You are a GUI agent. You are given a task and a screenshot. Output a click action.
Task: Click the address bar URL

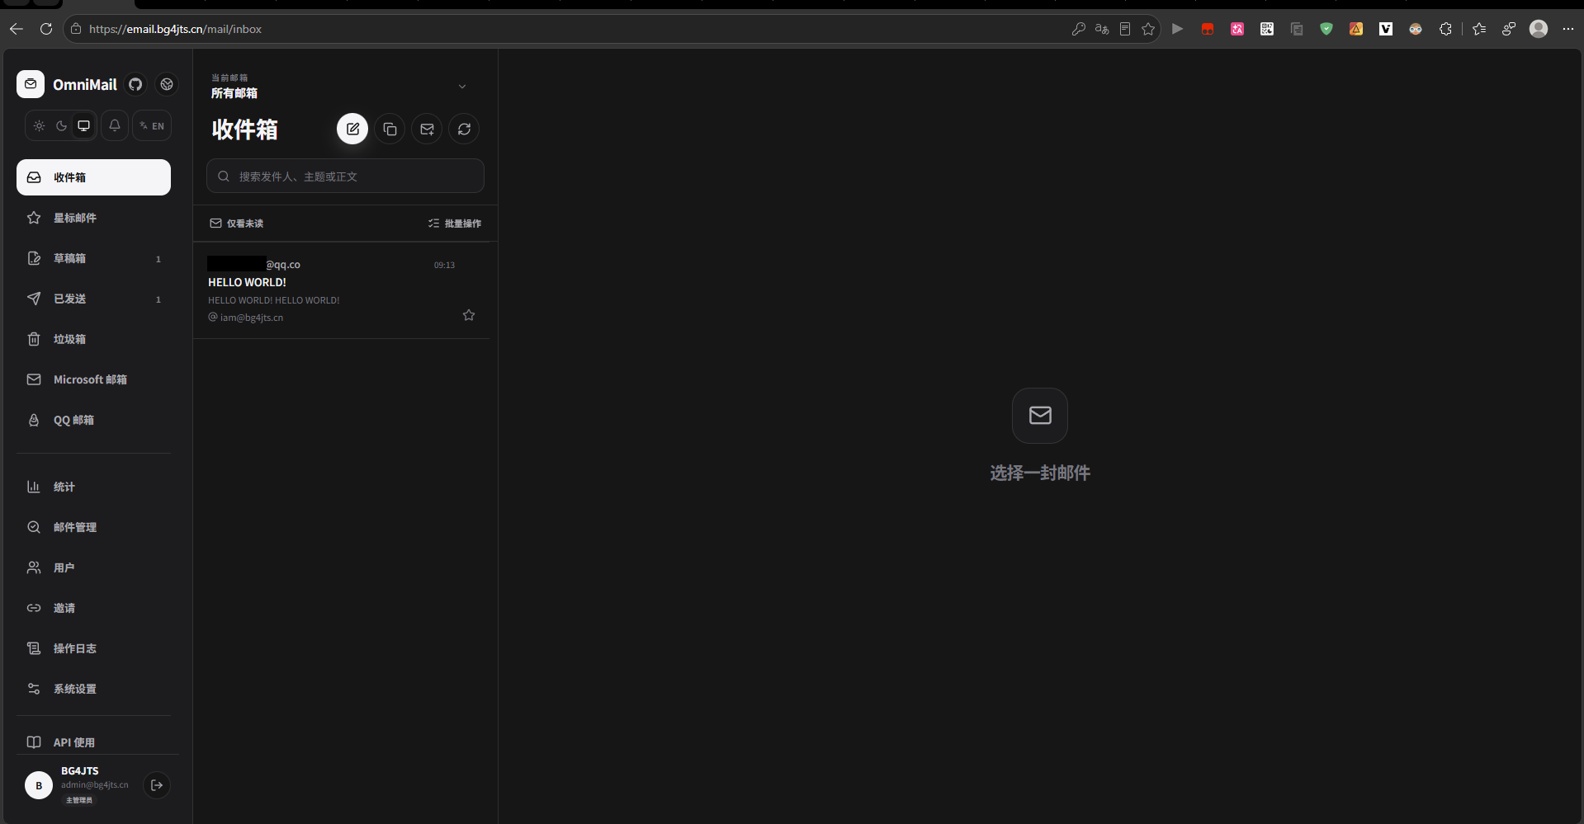click(175, 29)
